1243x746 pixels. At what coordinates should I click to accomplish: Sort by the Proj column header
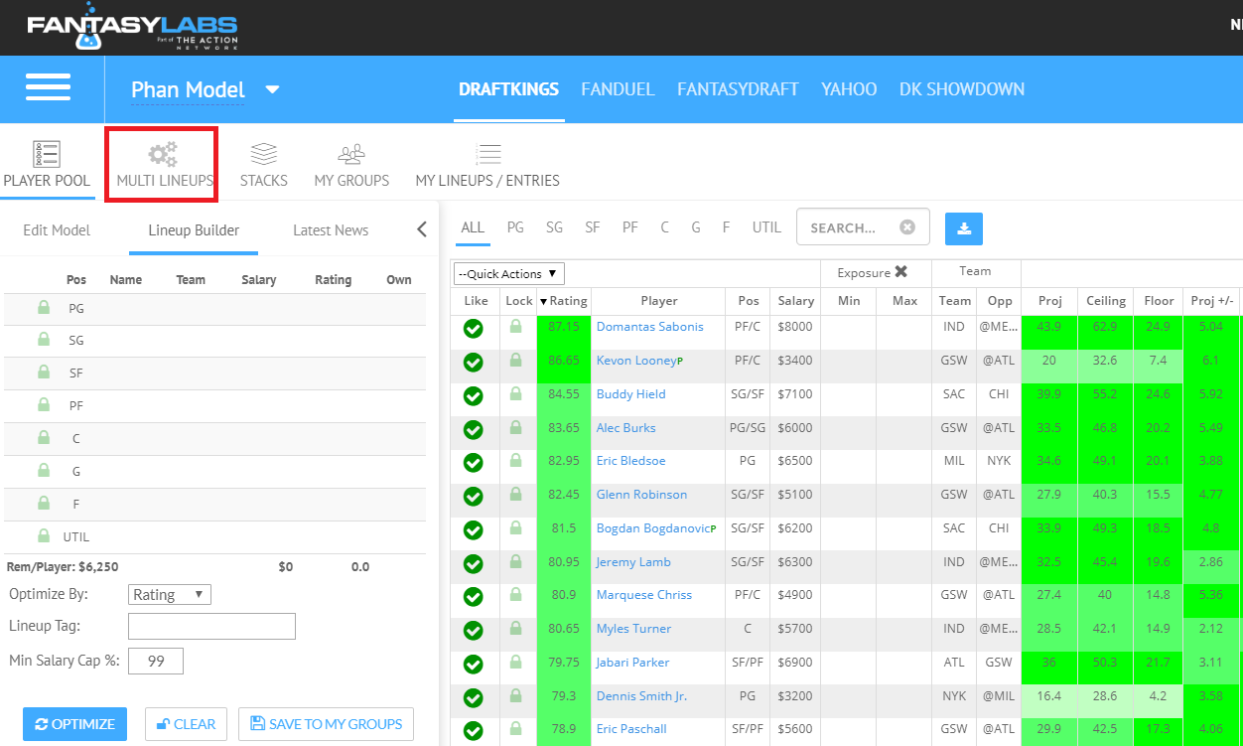[x=1049, y=300]
